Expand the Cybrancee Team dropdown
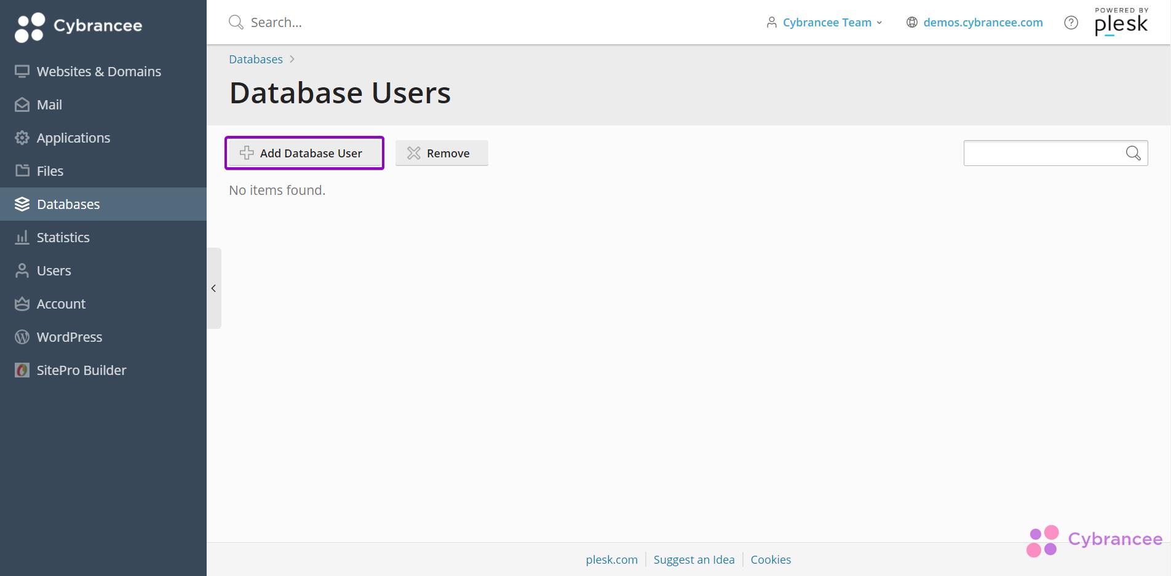 click(x=827, y=22)
